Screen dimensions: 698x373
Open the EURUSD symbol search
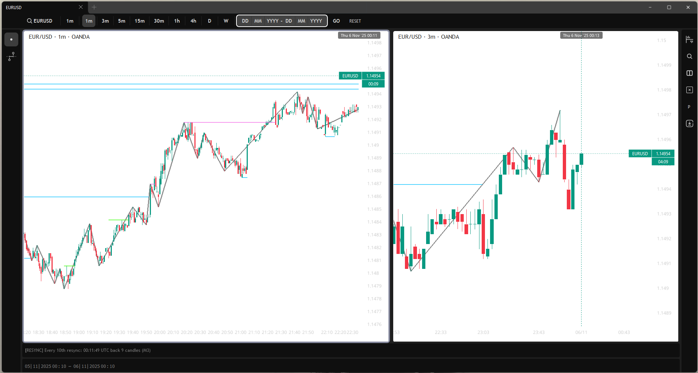39,21
